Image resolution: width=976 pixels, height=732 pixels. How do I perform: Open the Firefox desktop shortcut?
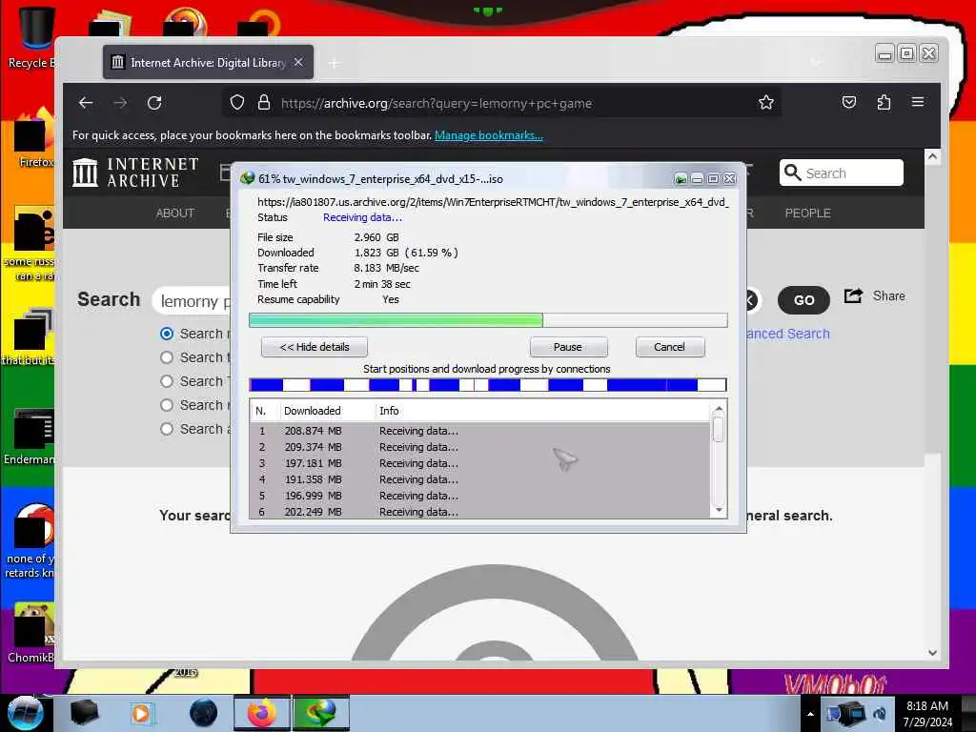tap(35, 140)
